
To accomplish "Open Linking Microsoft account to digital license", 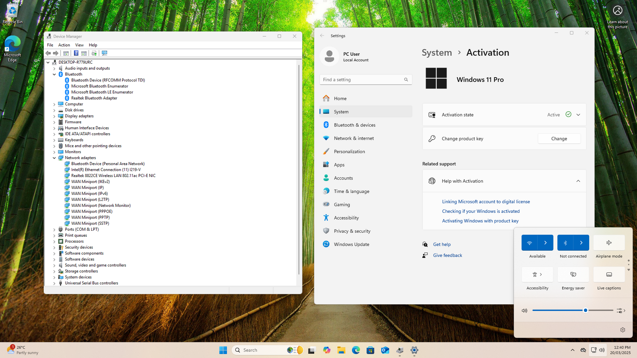I will (x=486, y=202).
